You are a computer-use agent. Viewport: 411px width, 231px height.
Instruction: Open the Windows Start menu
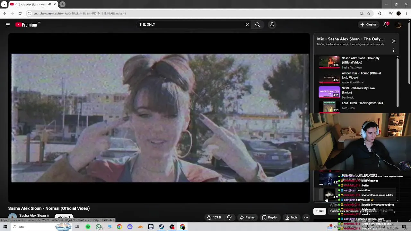[x=5, y=227]
